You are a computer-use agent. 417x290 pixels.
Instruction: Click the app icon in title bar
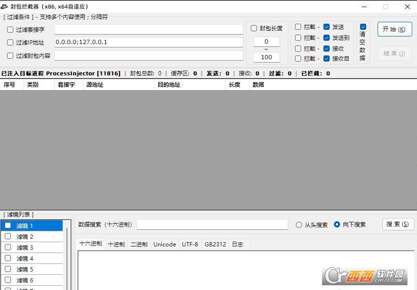pos(5,7)
